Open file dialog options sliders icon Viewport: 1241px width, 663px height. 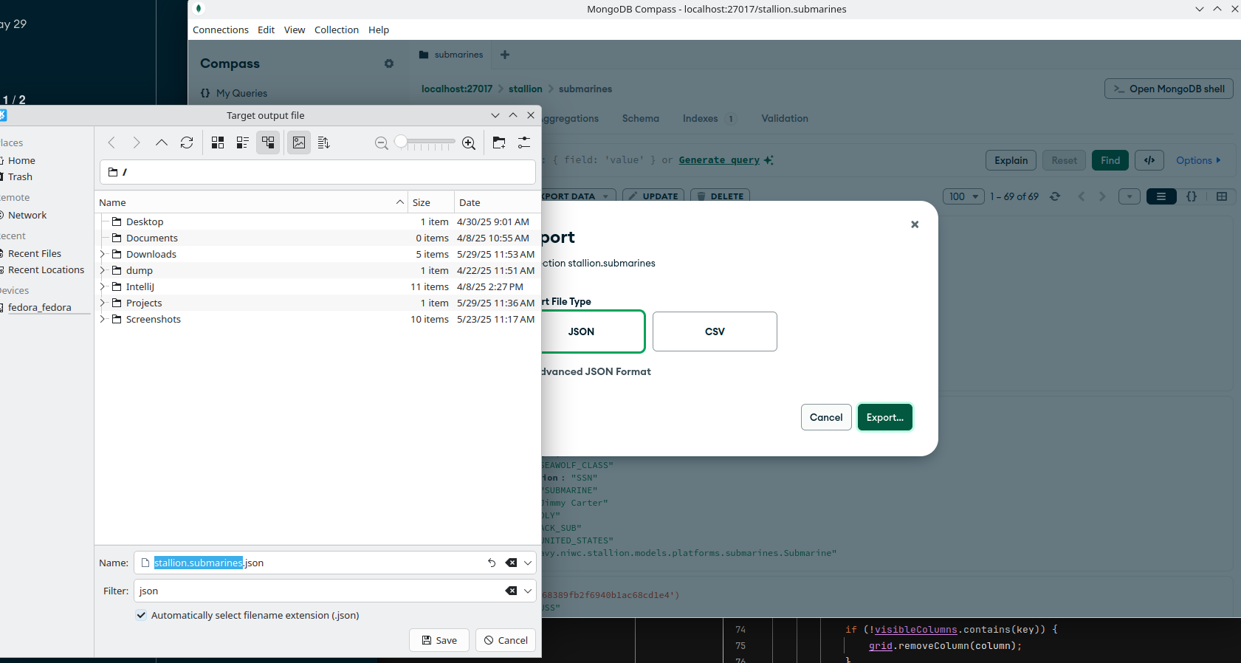tap(524, 142)
